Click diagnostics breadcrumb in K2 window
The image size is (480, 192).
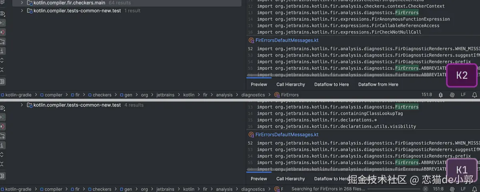(x=253, y=95)
